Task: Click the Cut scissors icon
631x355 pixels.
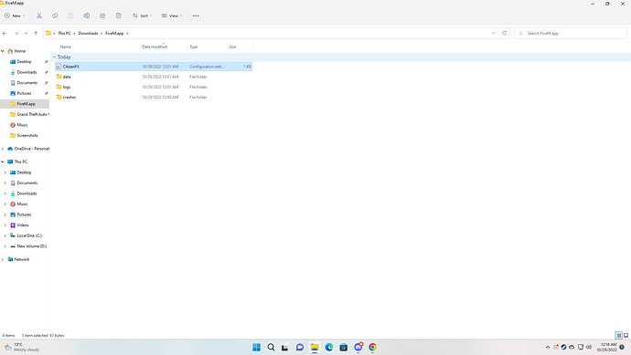Action: point(39,16)
